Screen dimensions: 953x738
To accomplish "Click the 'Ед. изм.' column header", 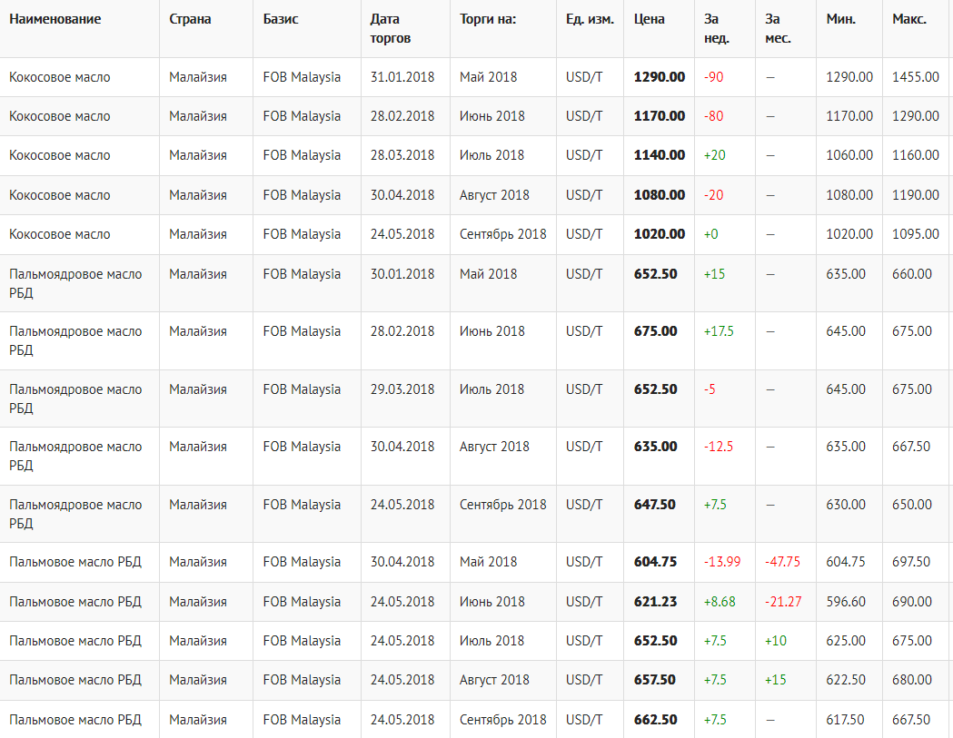I will [590, 19].
